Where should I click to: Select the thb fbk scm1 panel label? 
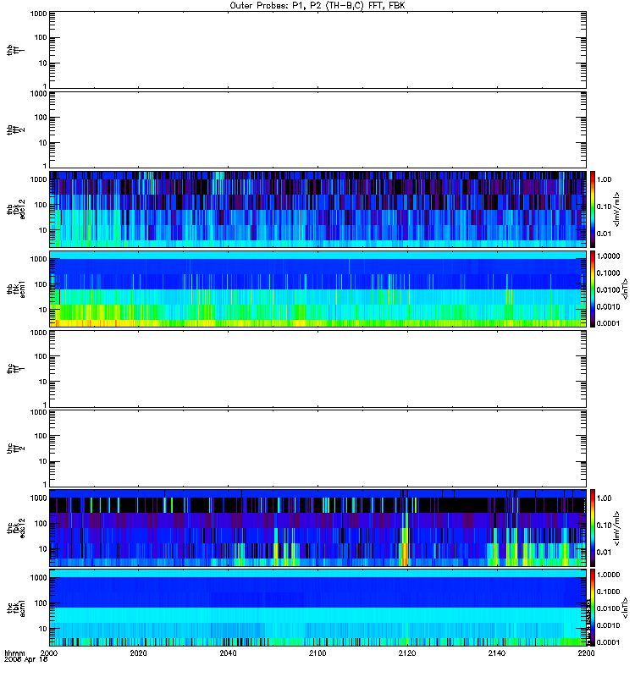point(15,289)
